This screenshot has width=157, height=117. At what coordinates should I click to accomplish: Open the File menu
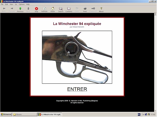tap(2, 4)
